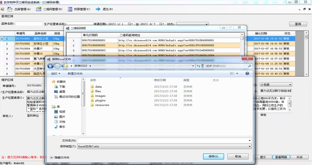Image resolution: width=312 pixels, height=165 pixels.
Task: Click the 查询 button in main window
Action: pos(298,24)
